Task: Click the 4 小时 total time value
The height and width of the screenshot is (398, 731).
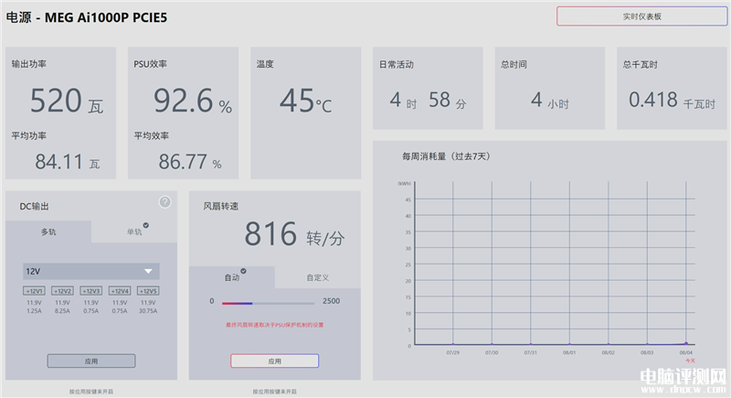Action: [x=550, y=100]
